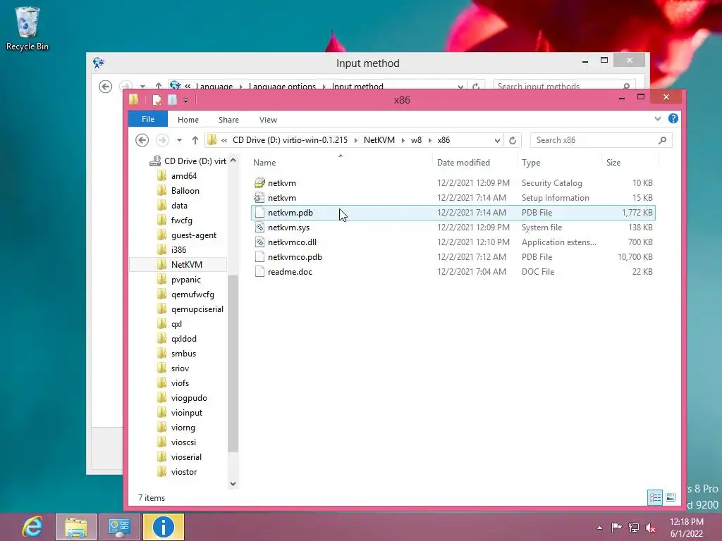Select the netkvm.pdb file
This screenshot has width=722, height=541.
point(453,213)
